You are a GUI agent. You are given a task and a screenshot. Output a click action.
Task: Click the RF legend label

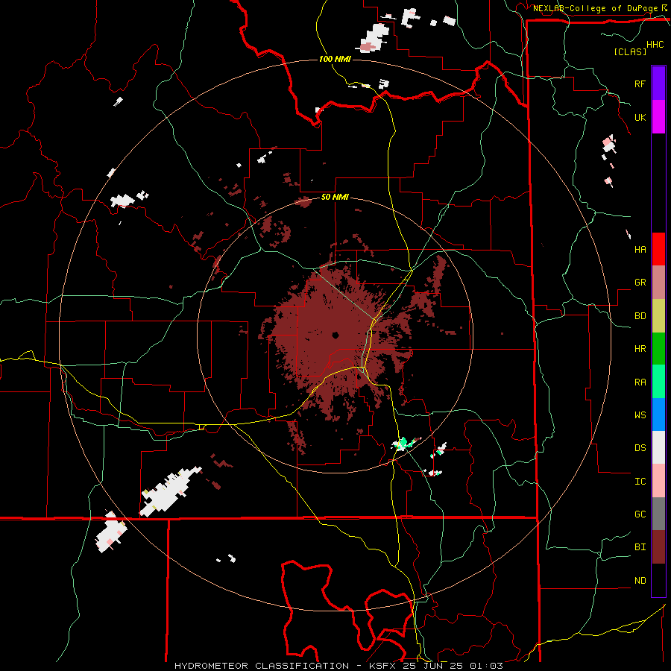(640, 84)
